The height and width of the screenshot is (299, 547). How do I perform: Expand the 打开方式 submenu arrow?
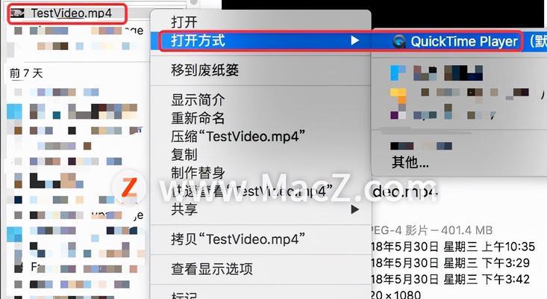click(354, 40)
